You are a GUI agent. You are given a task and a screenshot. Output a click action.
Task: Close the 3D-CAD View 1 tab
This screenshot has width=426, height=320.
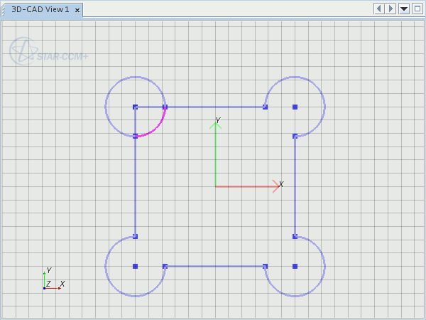[77, 10]
